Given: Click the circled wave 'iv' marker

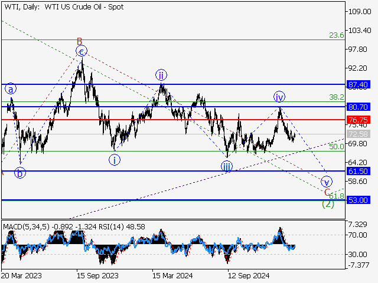Looking at the screenshot, I should tap(279, 96).
